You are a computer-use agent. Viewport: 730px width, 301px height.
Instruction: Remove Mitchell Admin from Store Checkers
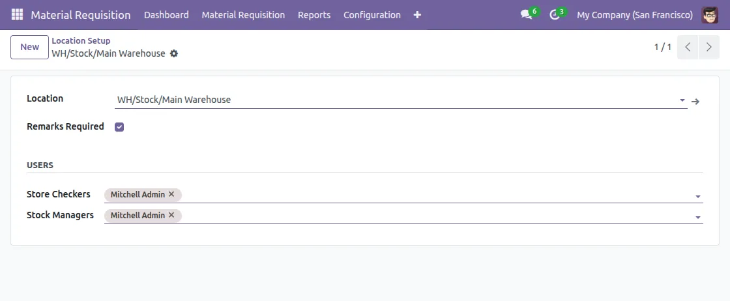point(171,194)
